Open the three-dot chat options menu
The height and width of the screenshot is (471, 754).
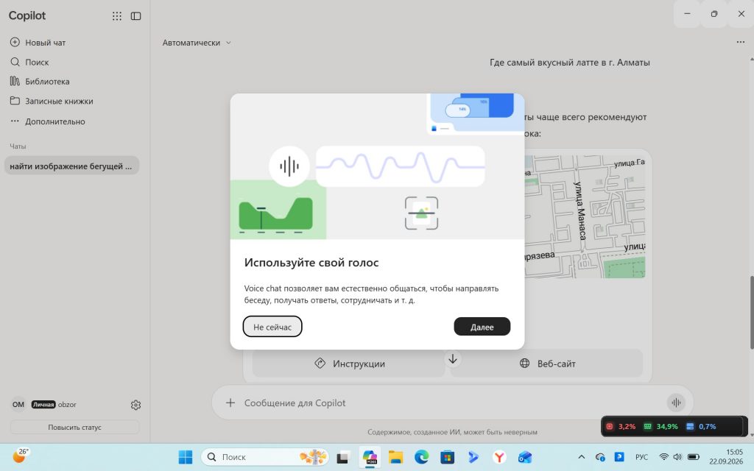pos(740,42)
